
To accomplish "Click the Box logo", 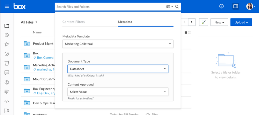I will tap(20, 6).
